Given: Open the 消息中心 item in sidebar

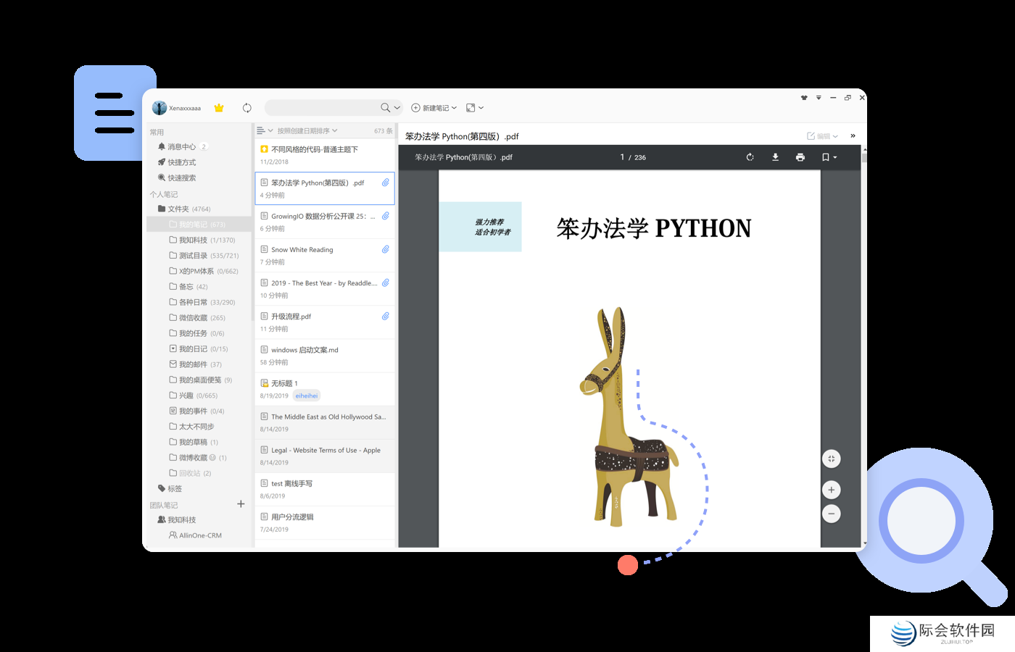Looking at the screenshot, I should 181,147.
